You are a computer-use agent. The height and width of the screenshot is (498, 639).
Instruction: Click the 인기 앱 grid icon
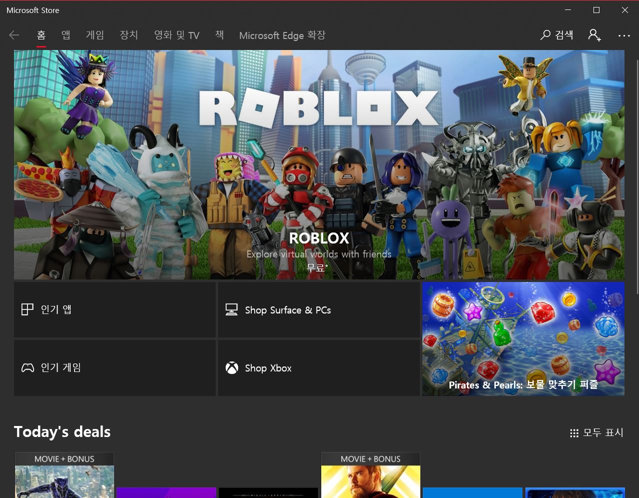click(28, 309)
